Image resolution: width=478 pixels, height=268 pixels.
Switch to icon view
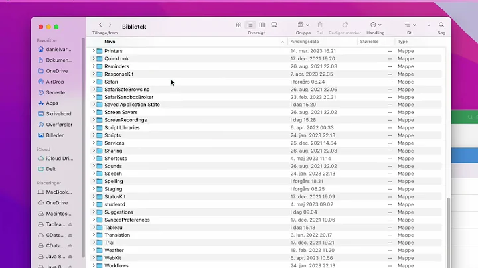238,25
